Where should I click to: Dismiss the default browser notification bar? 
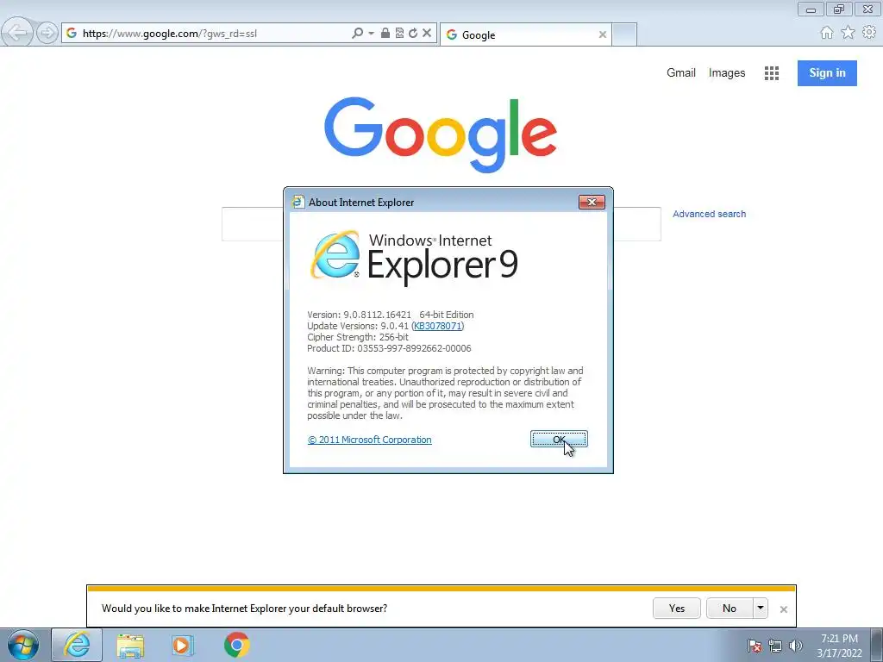tap(783, 609)
